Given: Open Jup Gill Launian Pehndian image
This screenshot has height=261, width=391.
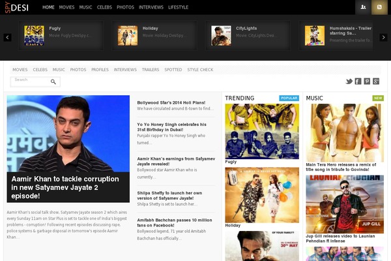Looking at the screenshot, I should (x=345, y=204).
